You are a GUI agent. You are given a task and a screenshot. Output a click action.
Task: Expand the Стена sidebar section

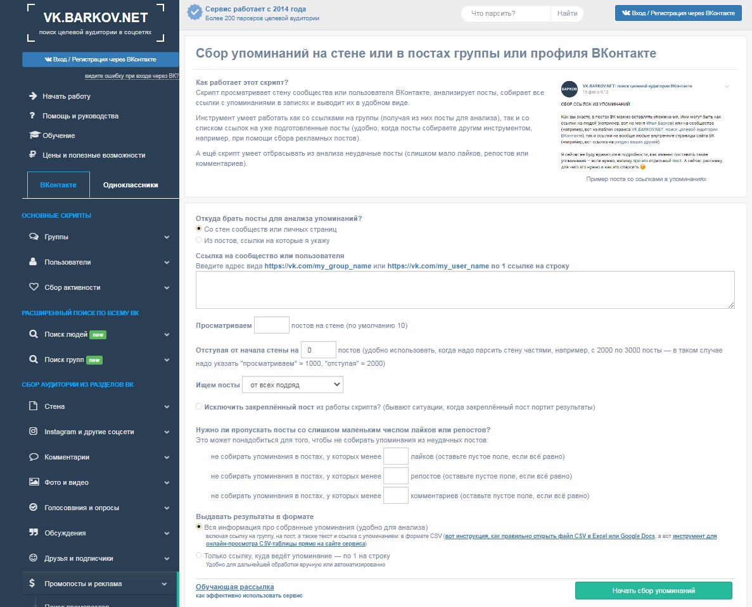pyautogui.click(x=167, y=407)
